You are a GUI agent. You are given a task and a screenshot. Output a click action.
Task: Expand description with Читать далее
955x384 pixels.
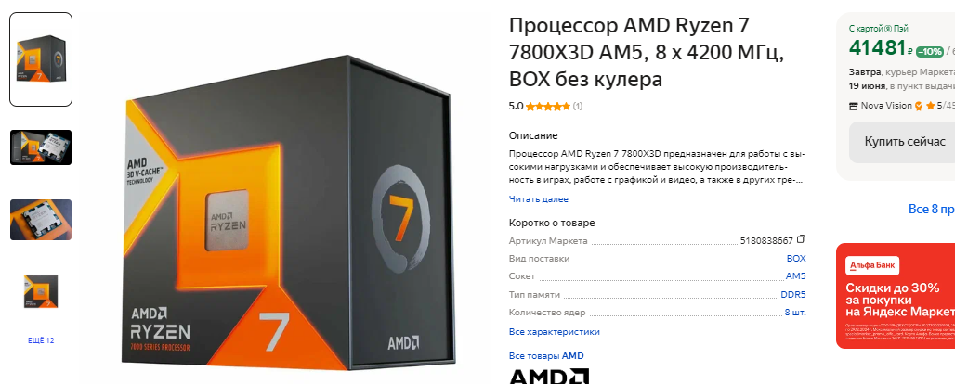point(539,199)
